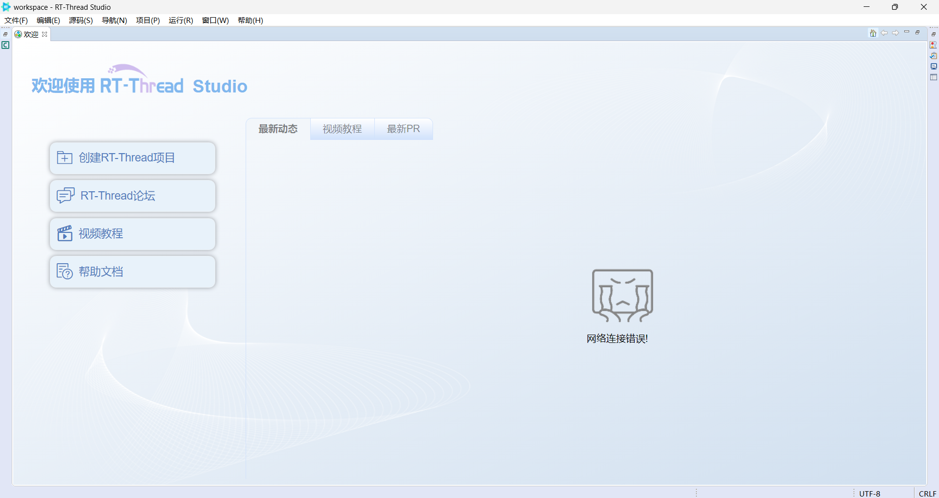Image resolution: width=939 pixels, height=498 pixels.
Task: Select the 欢迎 welcome tab
Action: tap(31, 34)
